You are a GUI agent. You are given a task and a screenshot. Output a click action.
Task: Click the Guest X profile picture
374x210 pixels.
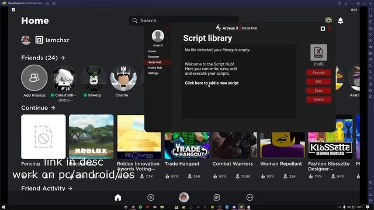[x=158, y=36]
